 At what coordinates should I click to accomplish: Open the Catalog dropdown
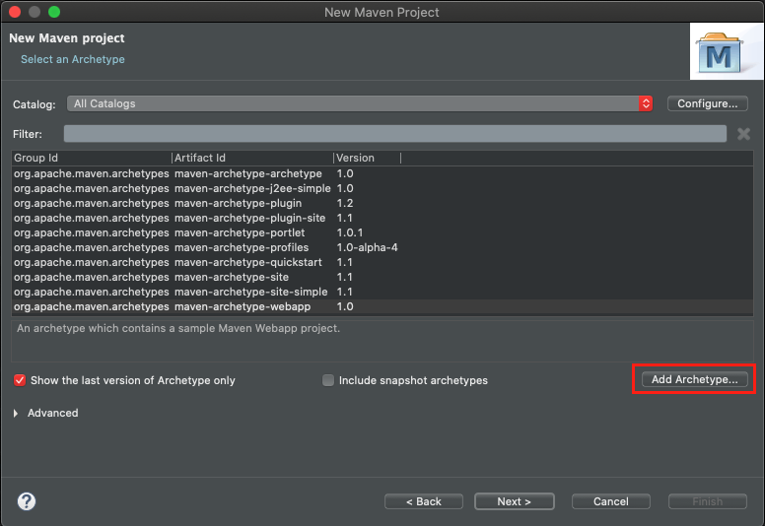[x=360, y=103]
